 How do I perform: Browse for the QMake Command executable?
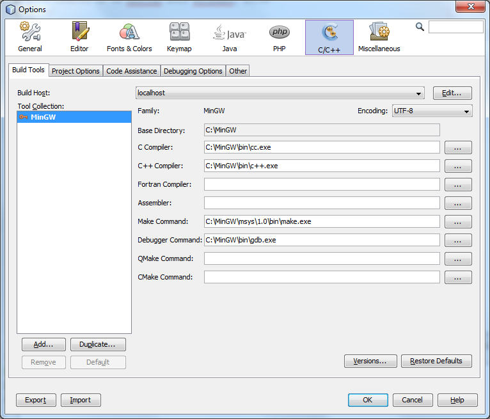(x=458, y=258)
